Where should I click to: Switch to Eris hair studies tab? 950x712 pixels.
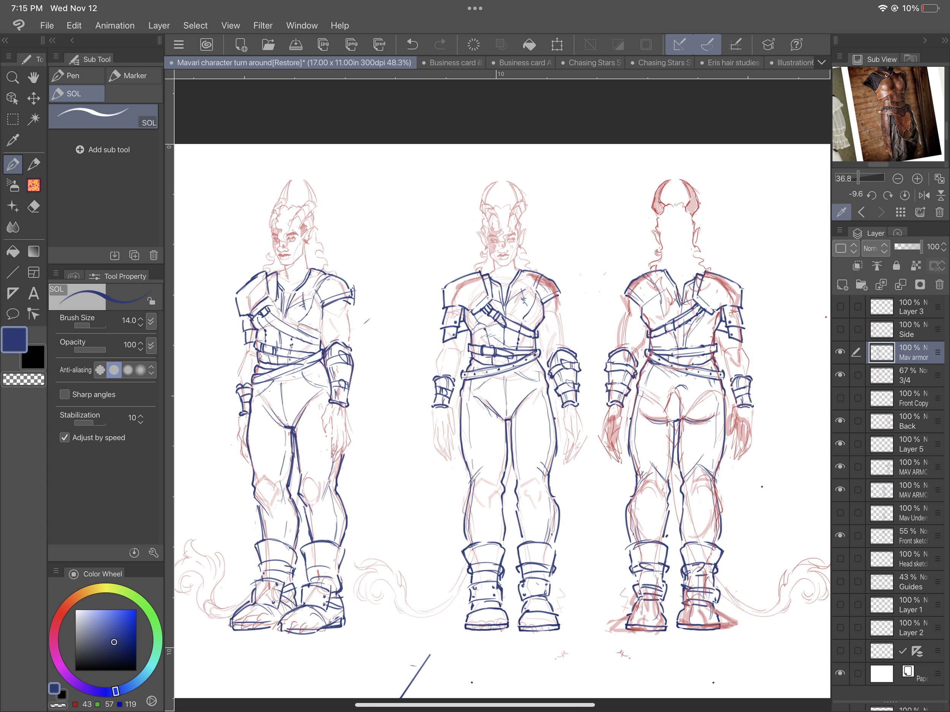click(733, 63)
